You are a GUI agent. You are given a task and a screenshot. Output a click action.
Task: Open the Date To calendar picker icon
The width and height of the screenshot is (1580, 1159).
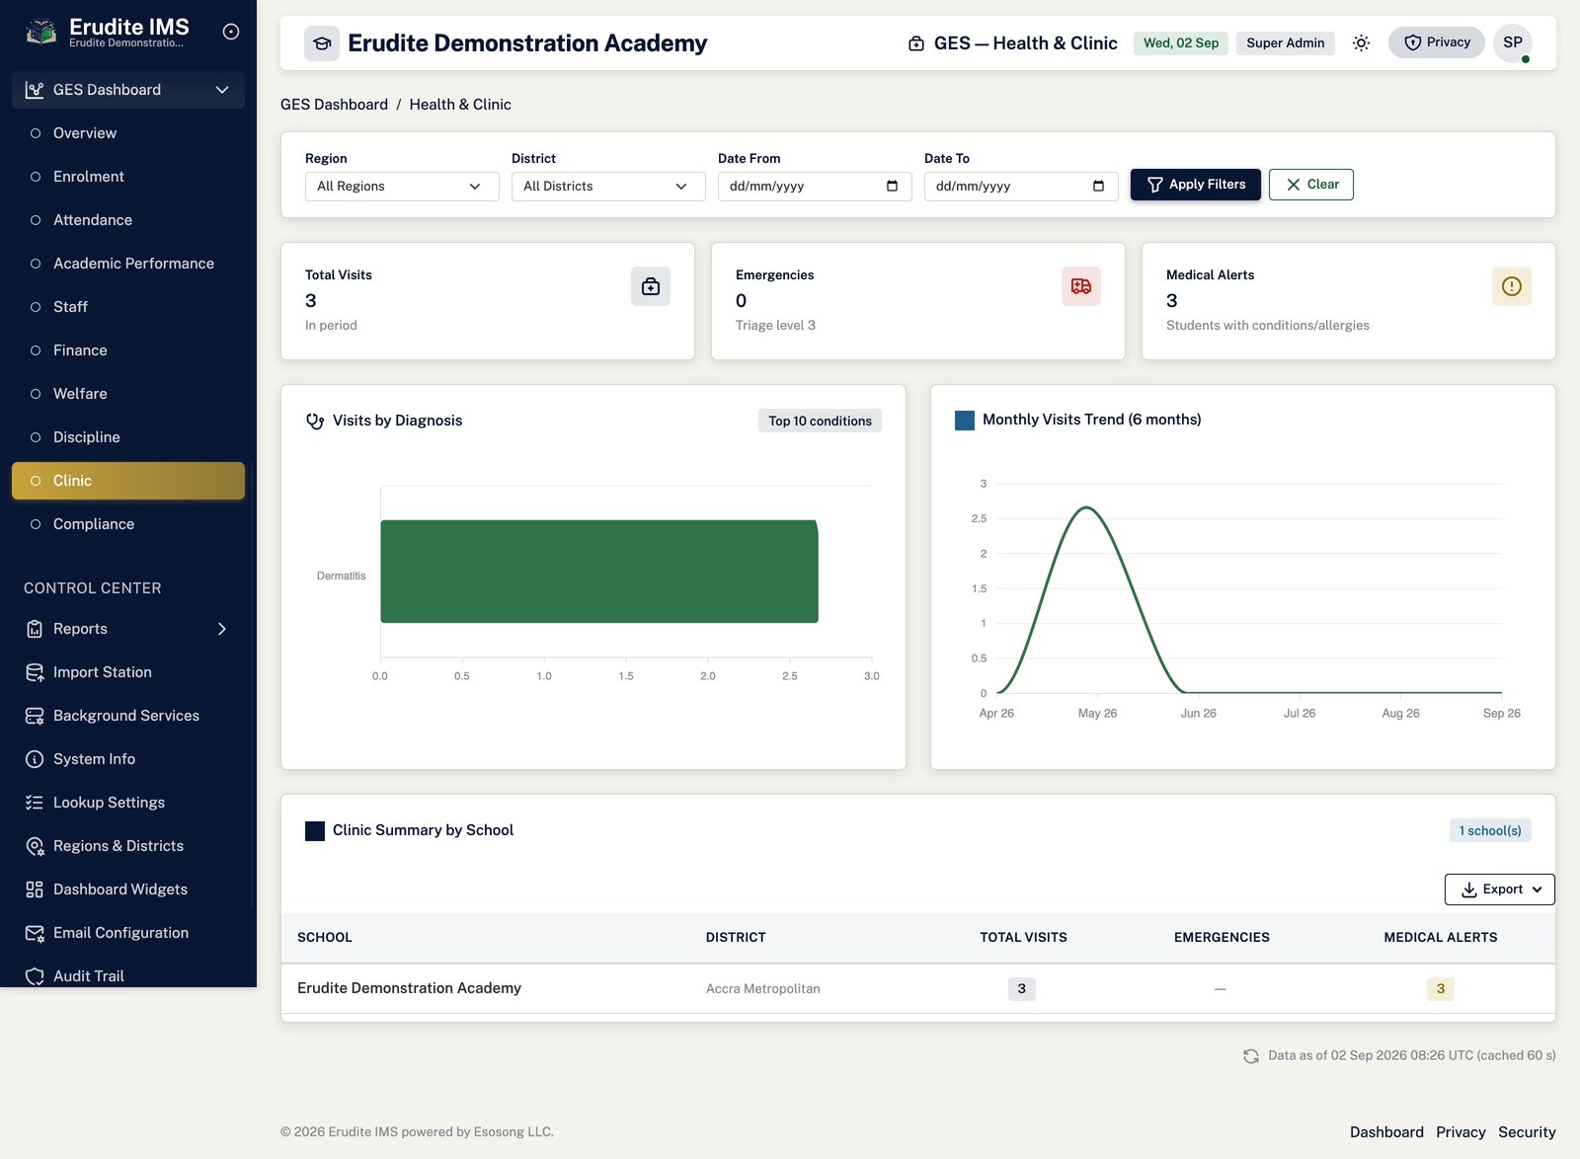pos(1099,186)
